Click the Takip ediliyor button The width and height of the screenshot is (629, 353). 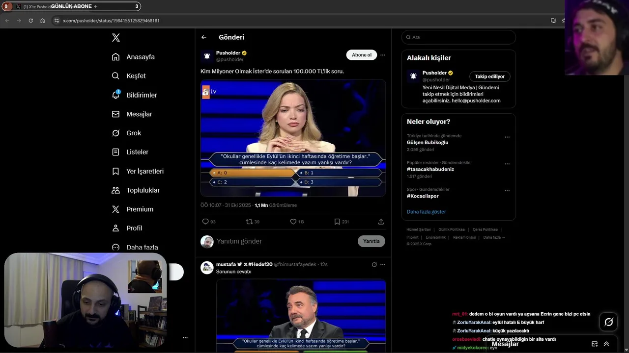point(490,76)
